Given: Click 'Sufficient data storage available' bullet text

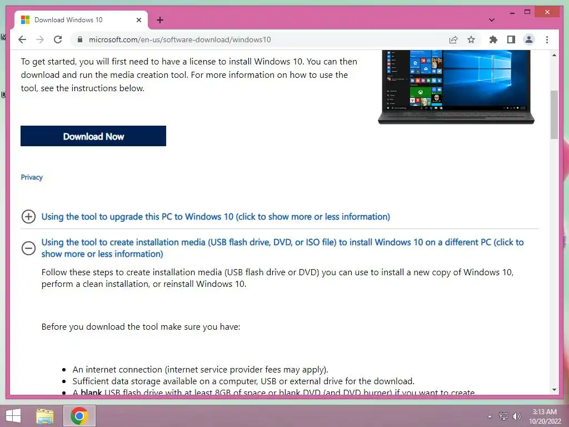Looking at the screenshot, I should (243, 381).
